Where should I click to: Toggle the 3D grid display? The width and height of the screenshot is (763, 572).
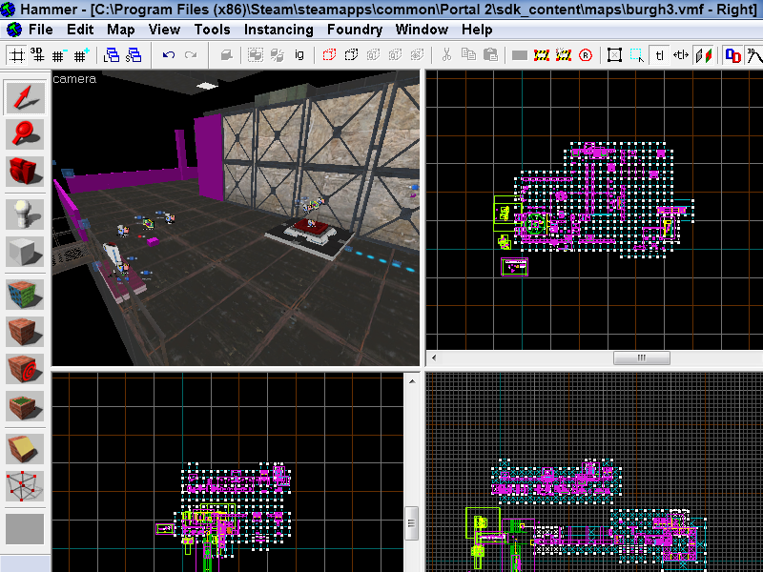click(38, 55)
